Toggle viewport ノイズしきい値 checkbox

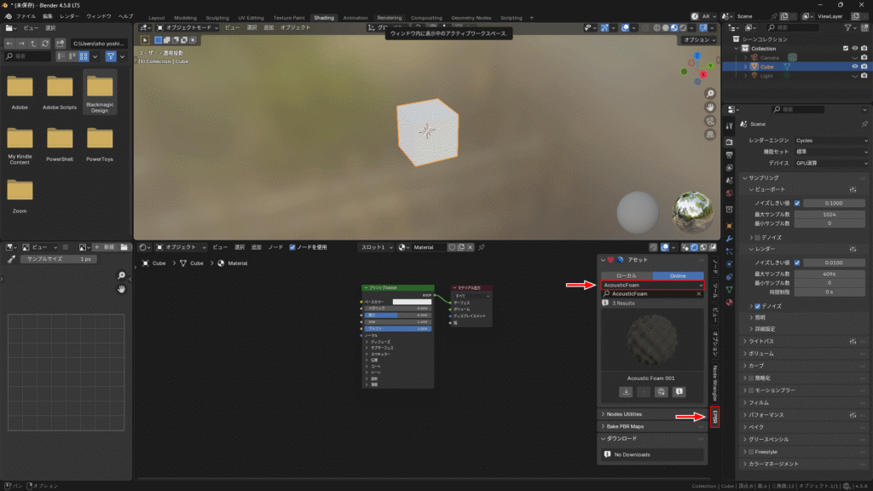tap(797, 203)
